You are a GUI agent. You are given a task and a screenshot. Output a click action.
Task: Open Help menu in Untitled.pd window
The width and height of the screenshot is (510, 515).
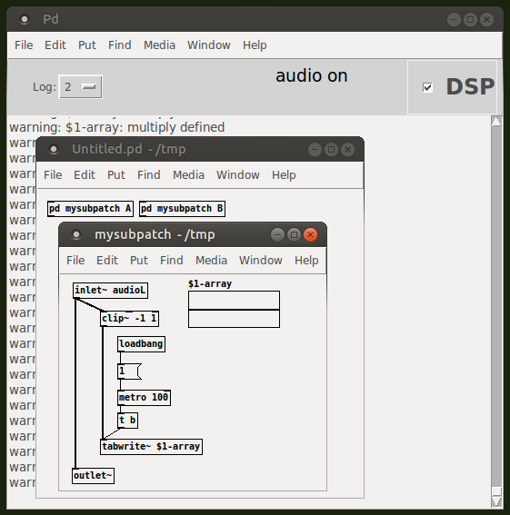(x=284, y=174)
